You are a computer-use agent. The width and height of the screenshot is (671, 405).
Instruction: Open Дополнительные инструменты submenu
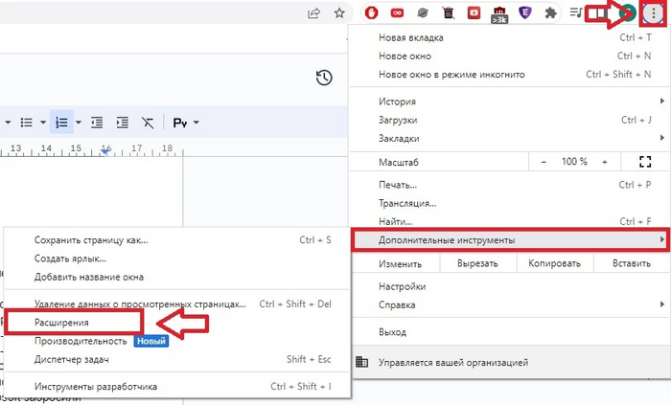pyautogui.click(x=510, y=240)
